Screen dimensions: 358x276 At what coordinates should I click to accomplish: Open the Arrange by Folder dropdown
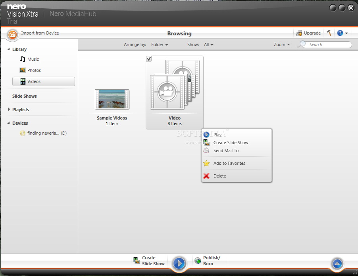pos(160,44)
